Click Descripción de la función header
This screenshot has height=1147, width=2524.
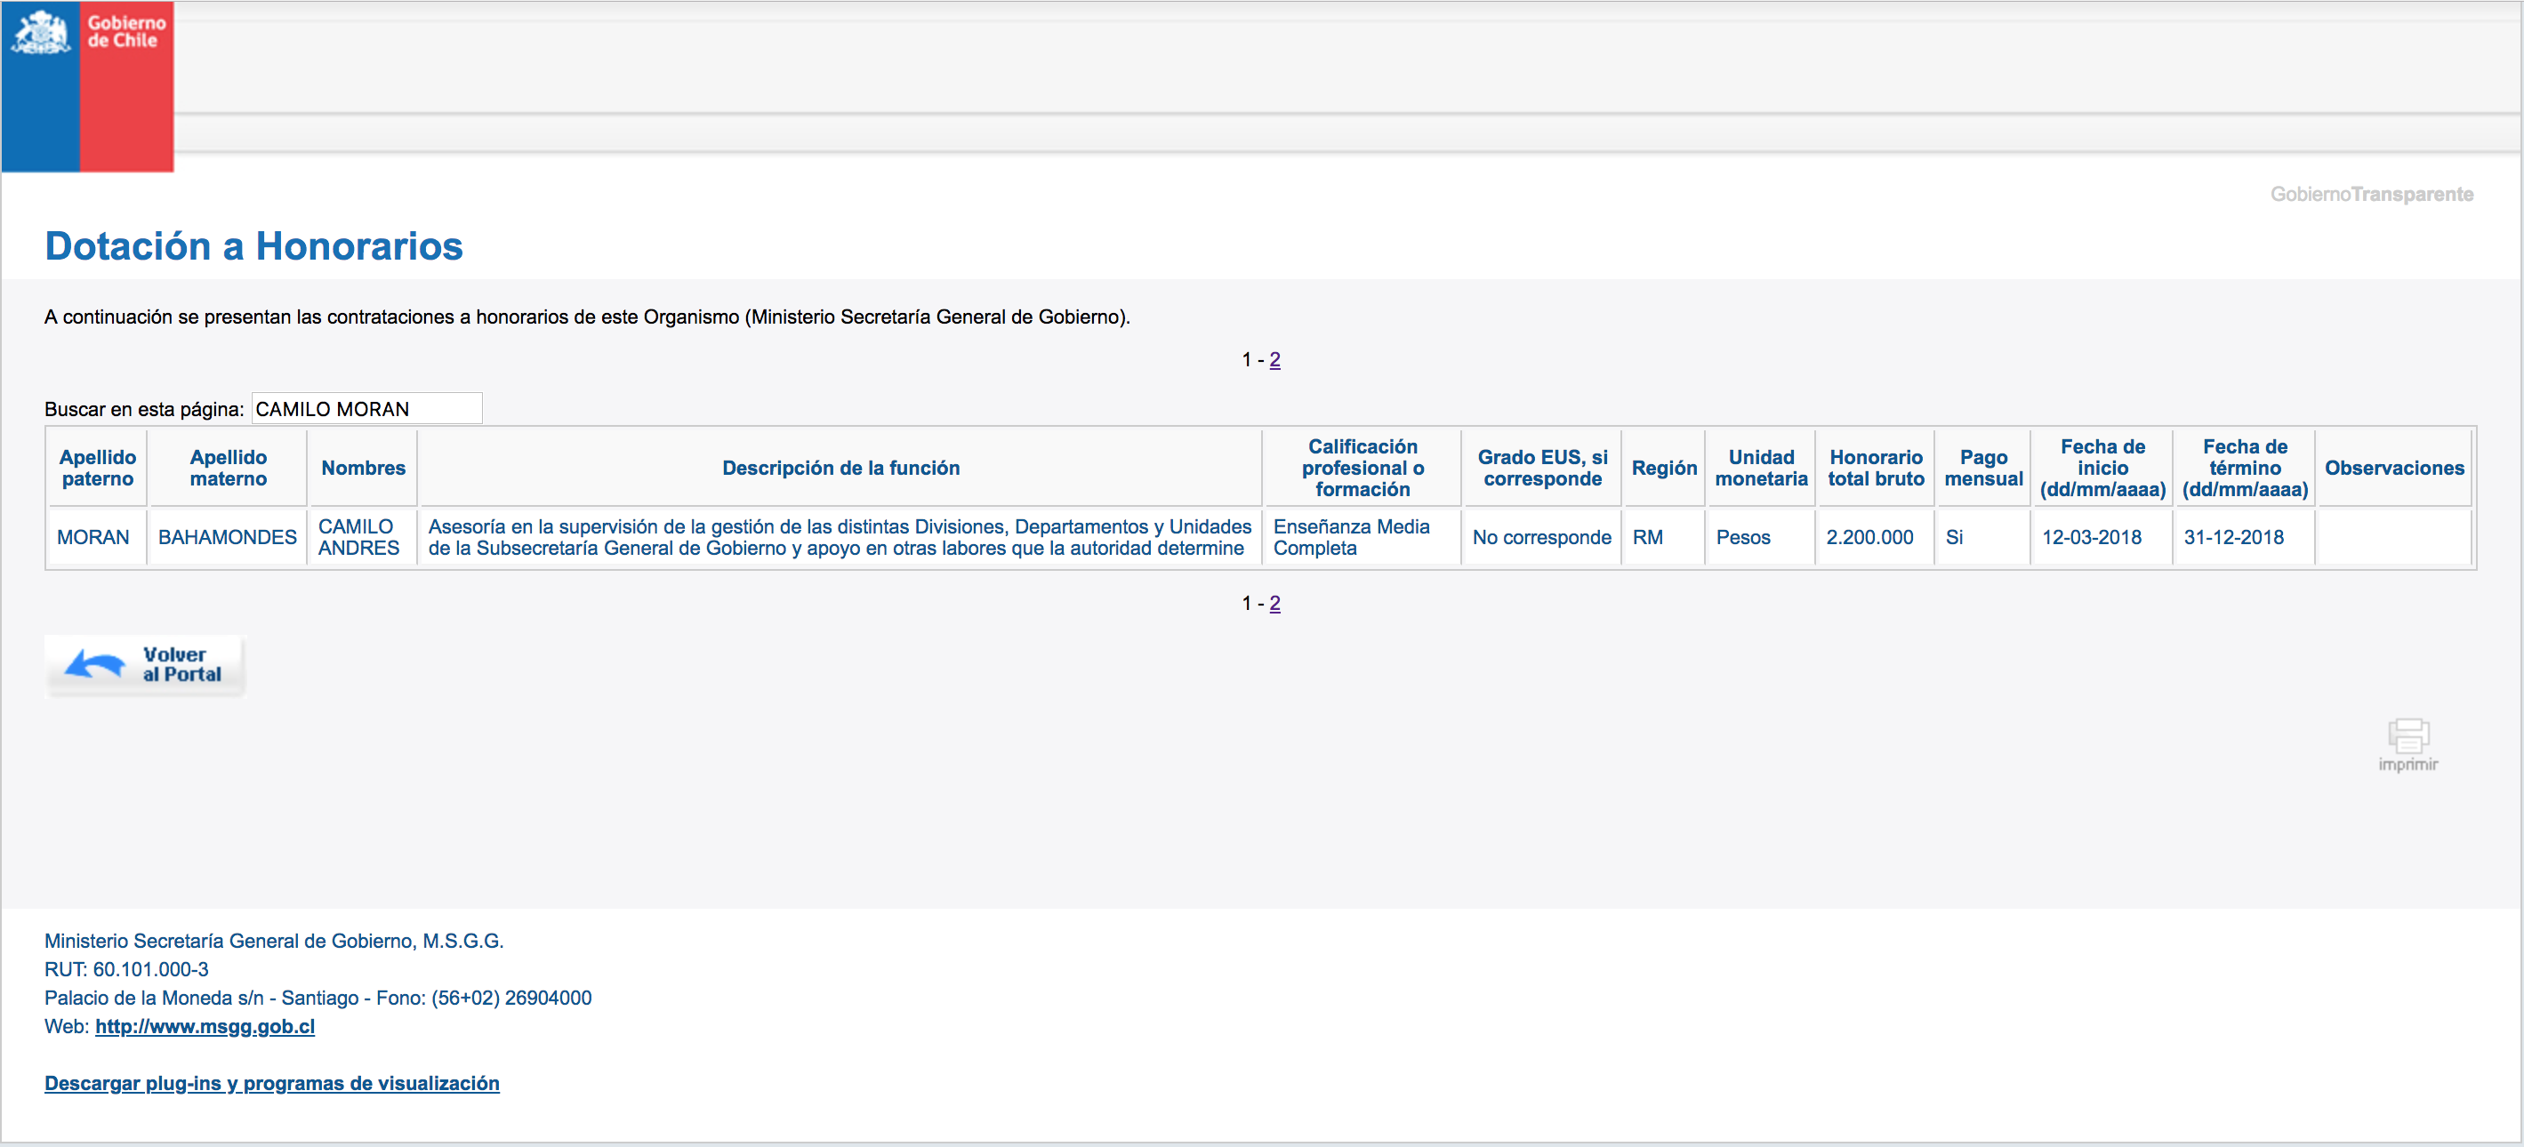click(840, 469)
